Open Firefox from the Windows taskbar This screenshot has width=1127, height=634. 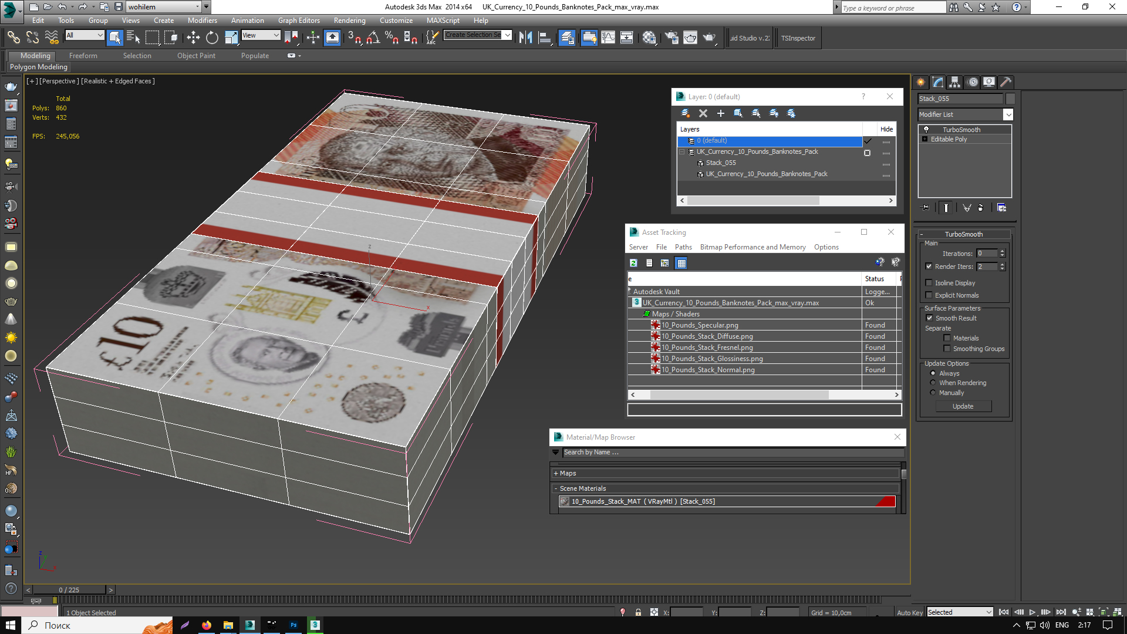click(x=207, y=625)
